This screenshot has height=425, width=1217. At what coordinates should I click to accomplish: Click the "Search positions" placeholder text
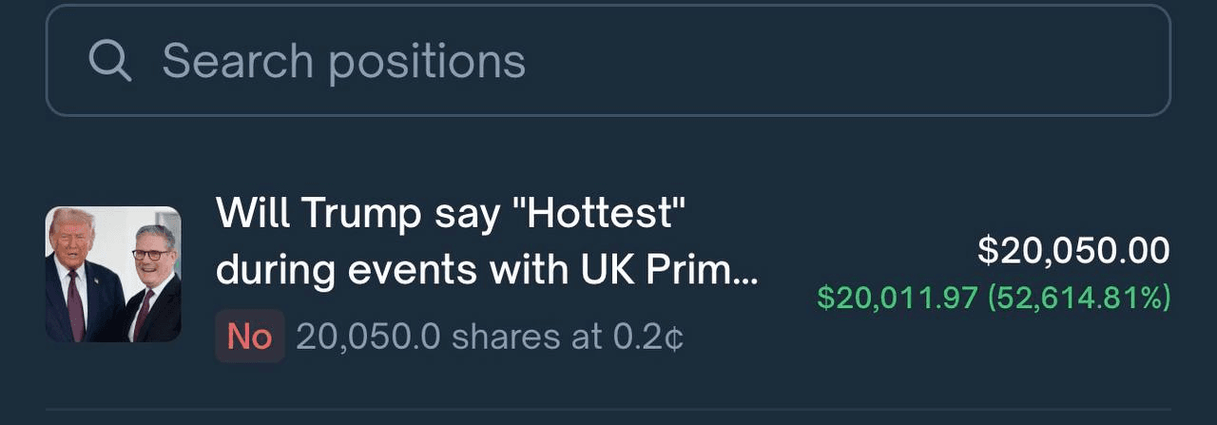click(343, 61)
